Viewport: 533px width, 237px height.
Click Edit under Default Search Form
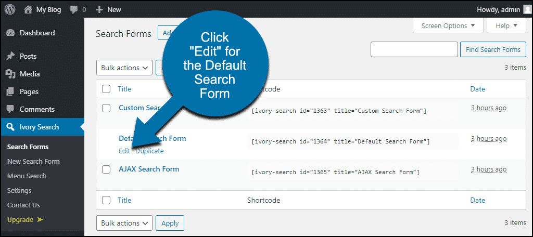[124, 151]
